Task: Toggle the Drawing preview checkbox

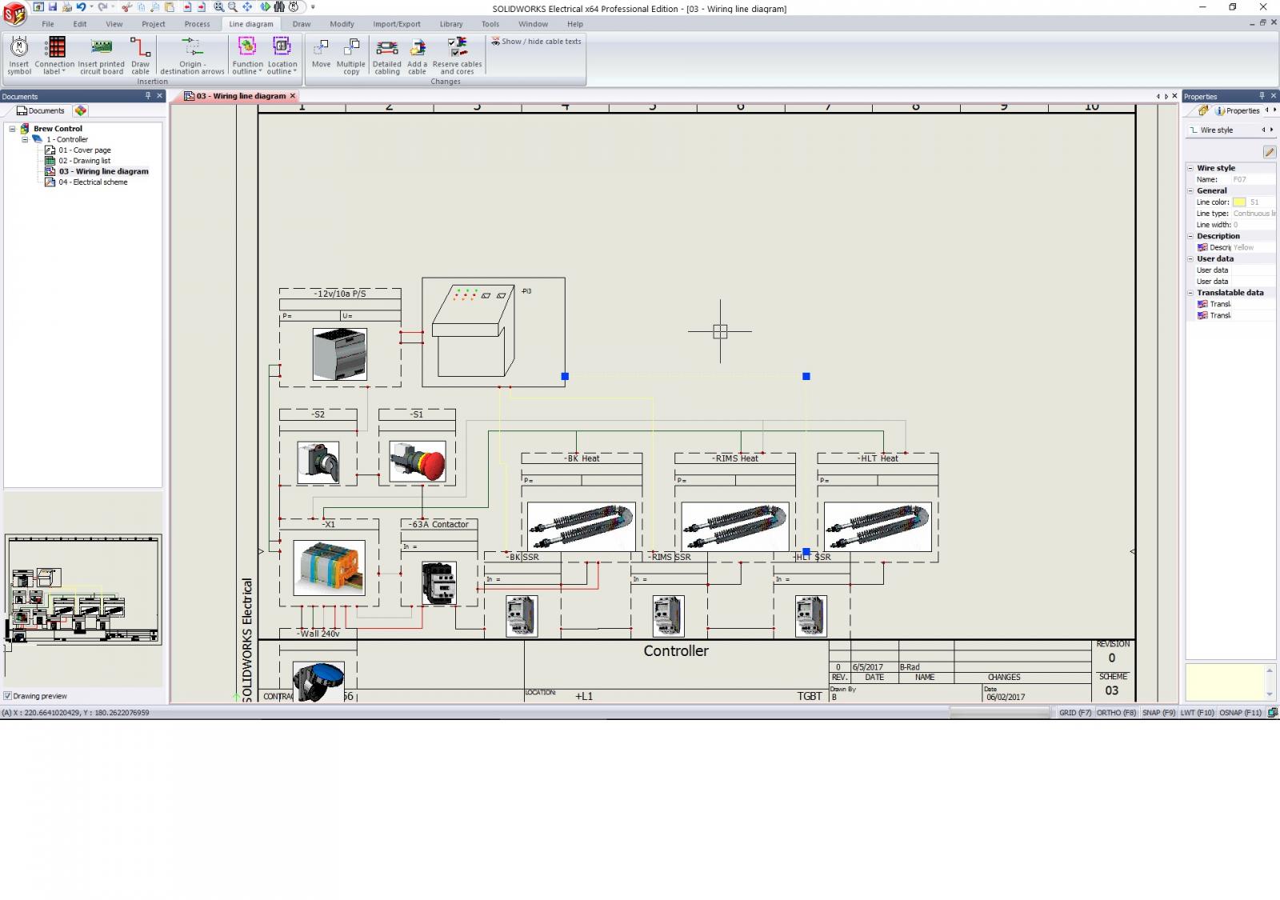Action: 7,696
